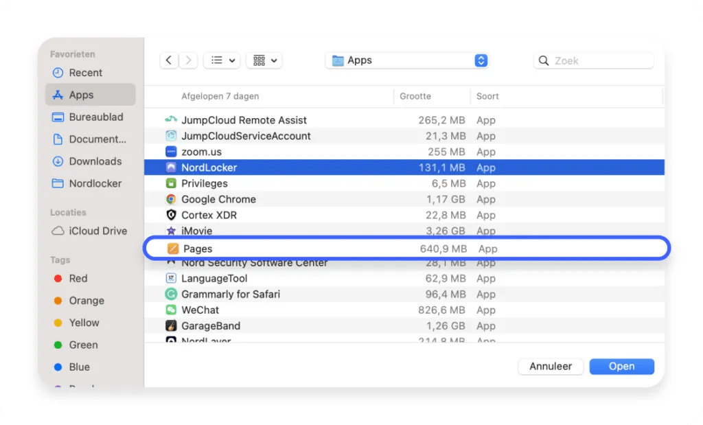
Task: Select zoom.us in the file list
Action: [404, 152]
